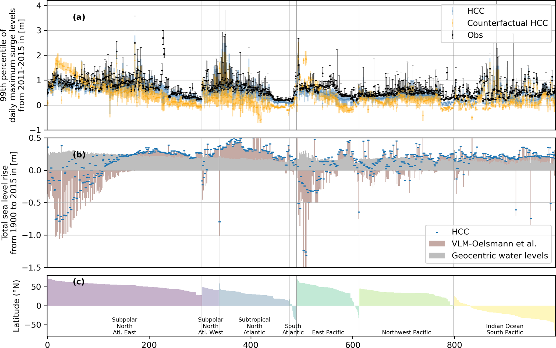Screen dimensions: 556x348
Task: Click the black Obs legend marker
Action: point(452,35)
